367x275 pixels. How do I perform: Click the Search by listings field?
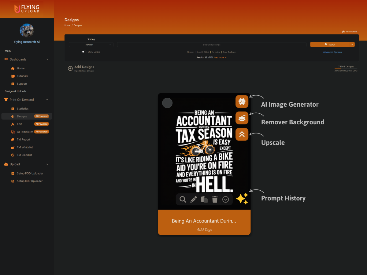coord(212,45)
